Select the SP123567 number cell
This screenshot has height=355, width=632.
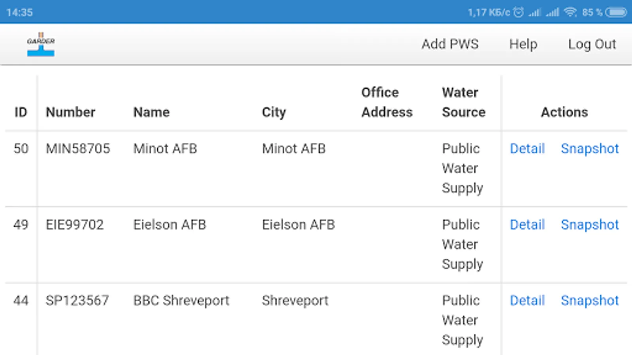point(77,301)
